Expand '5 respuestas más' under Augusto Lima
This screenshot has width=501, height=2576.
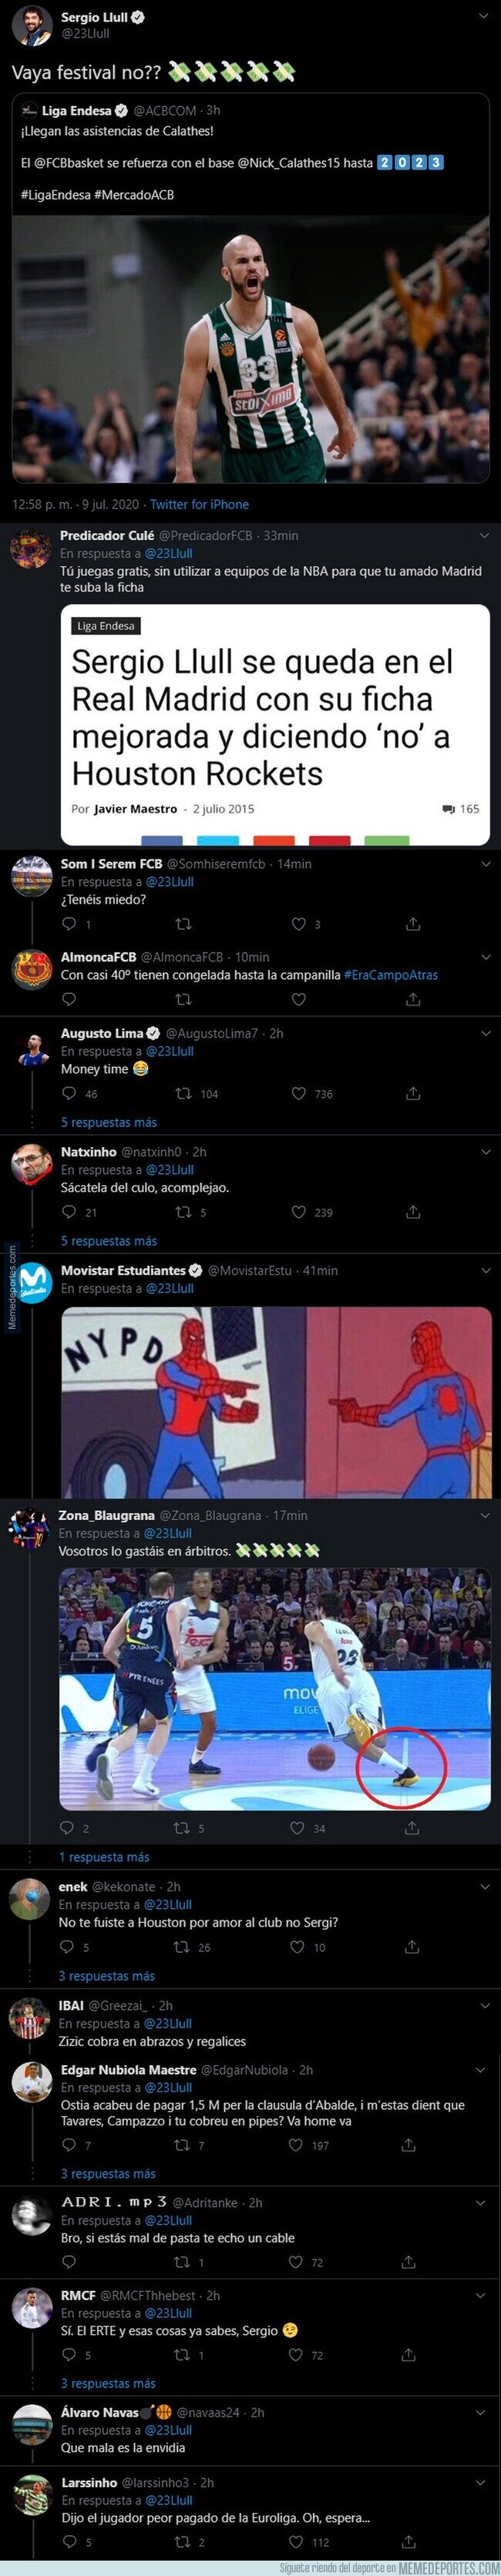[108, 1122]
